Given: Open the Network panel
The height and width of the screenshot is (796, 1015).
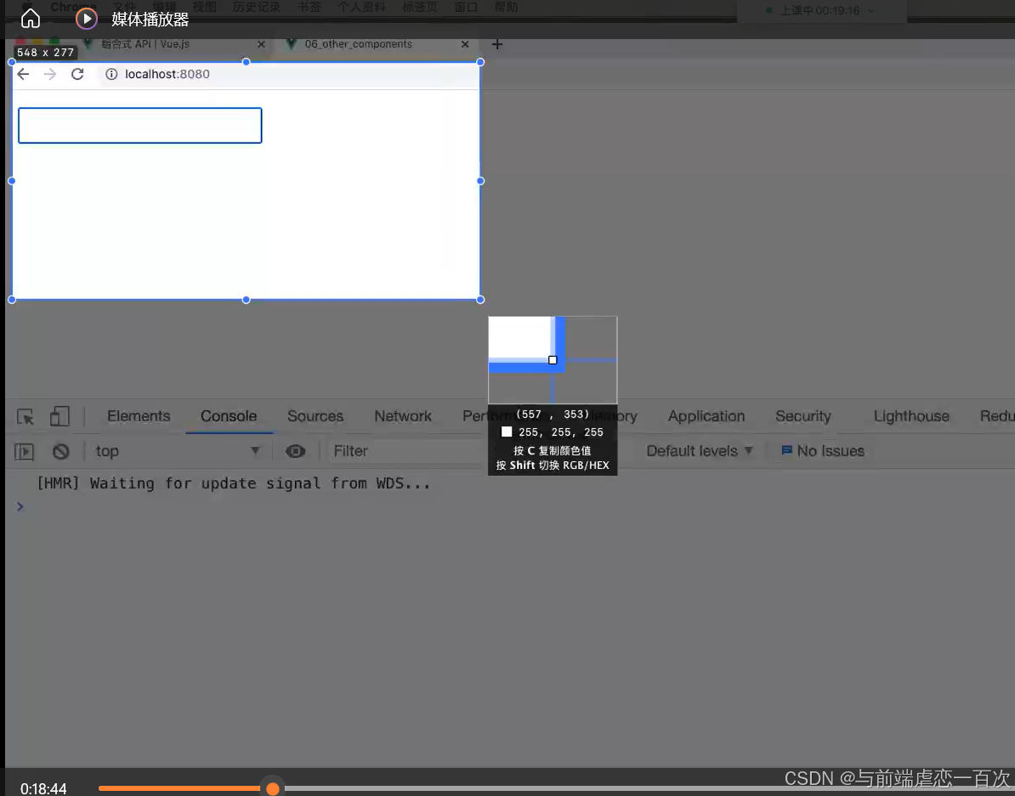Looking at the screenshot, I should [403, 416].
